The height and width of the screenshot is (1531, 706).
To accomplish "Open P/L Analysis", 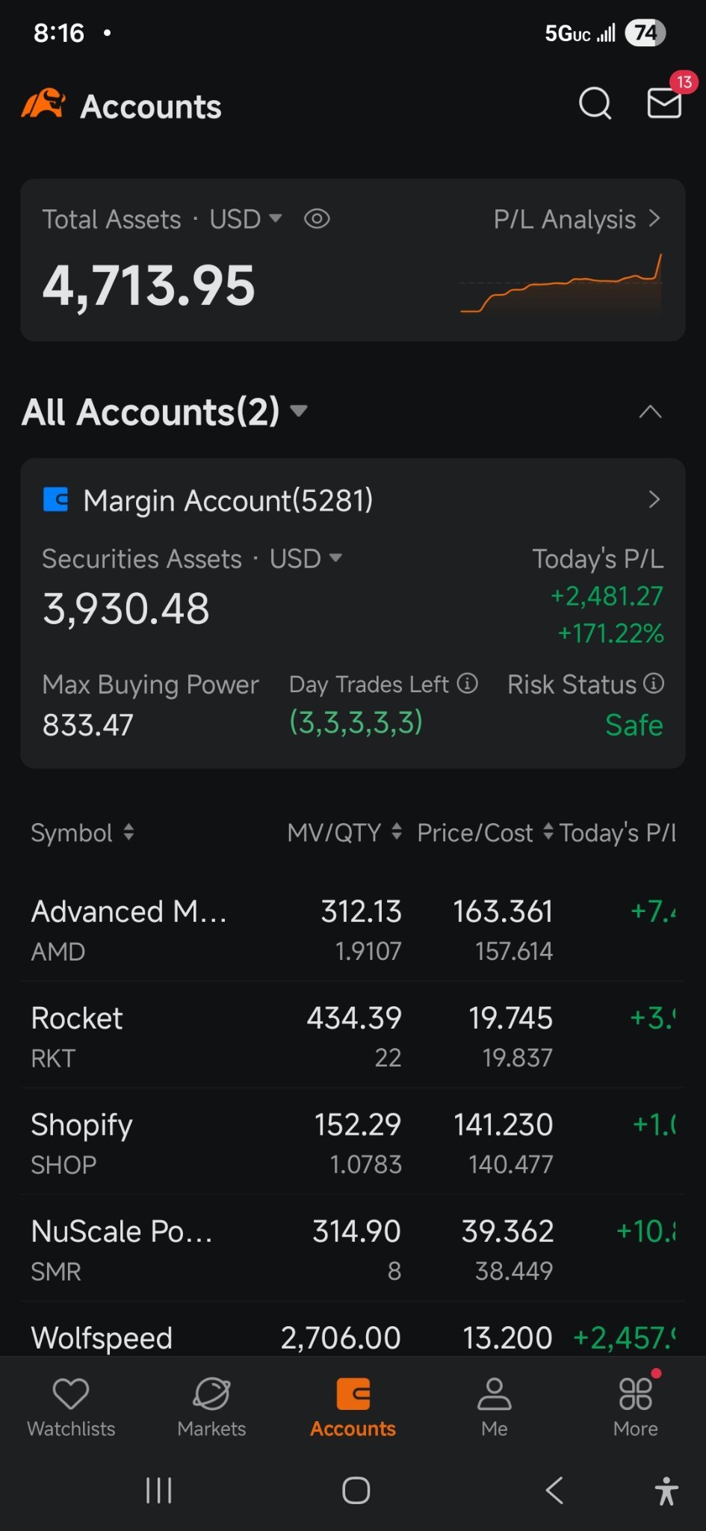I will click(577, 219).
